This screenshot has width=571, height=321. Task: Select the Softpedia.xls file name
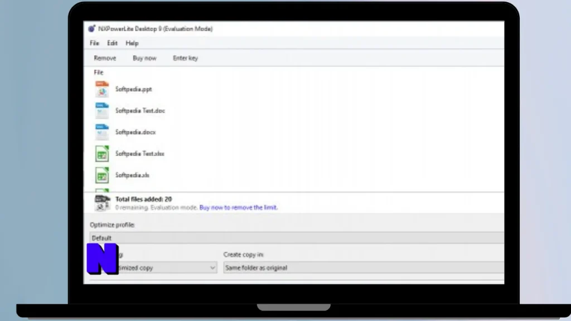(132, 175)
